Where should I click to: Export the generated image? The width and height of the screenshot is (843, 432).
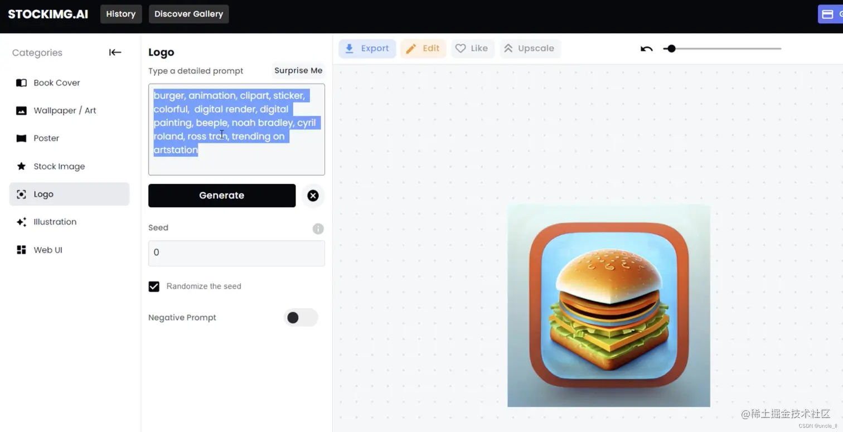click(367, 48)
